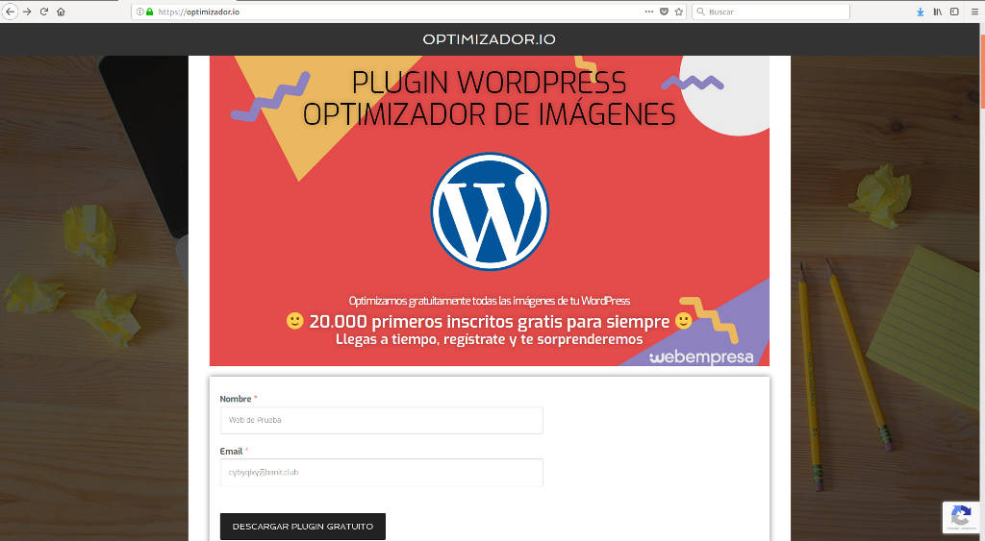Click Descargar Plugin Gratuito button
The width and height of the screenshot is (985, 541).
tap(303, 527)
